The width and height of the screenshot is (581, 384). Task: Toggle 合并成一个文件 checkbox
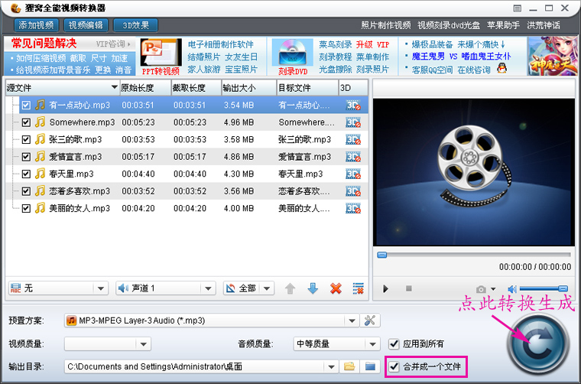point(394,366)
